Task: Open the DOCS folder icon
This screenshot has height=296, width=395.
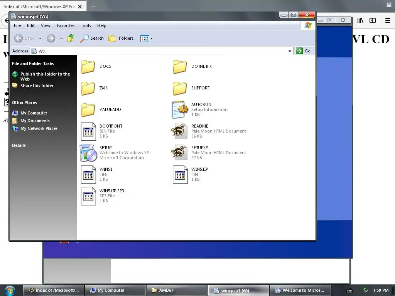Action: coord(88,67)
